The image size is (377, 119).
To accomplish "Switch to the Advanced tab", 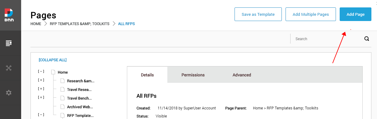I will 242,75.
